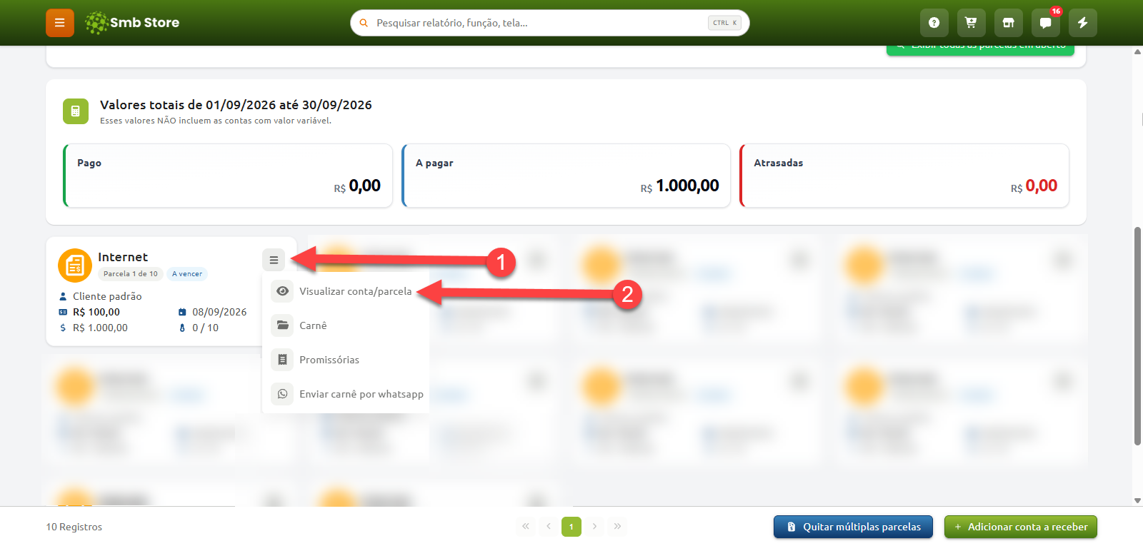Screen dimensions: 1143x546
Task: Choose Promissórias in the menu
Action: [329, 360]
